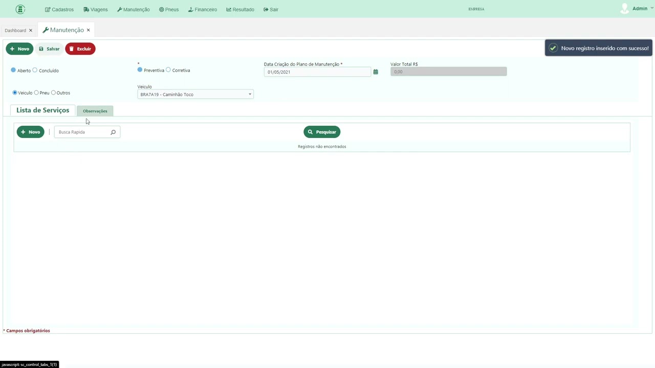The width and height of the screenshot is (655, 368).
Task: Select the Preventiva radio option
Action: 140,70
